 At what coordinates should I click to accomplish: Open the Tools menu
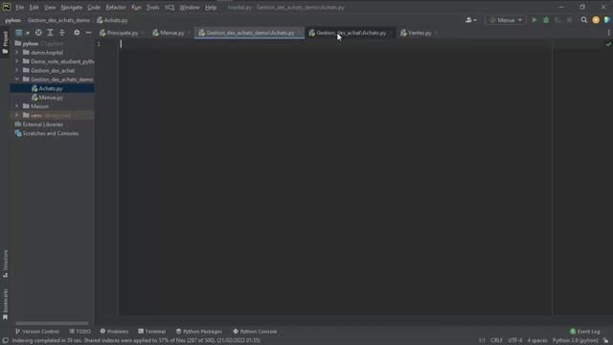[x=153, y=8]
